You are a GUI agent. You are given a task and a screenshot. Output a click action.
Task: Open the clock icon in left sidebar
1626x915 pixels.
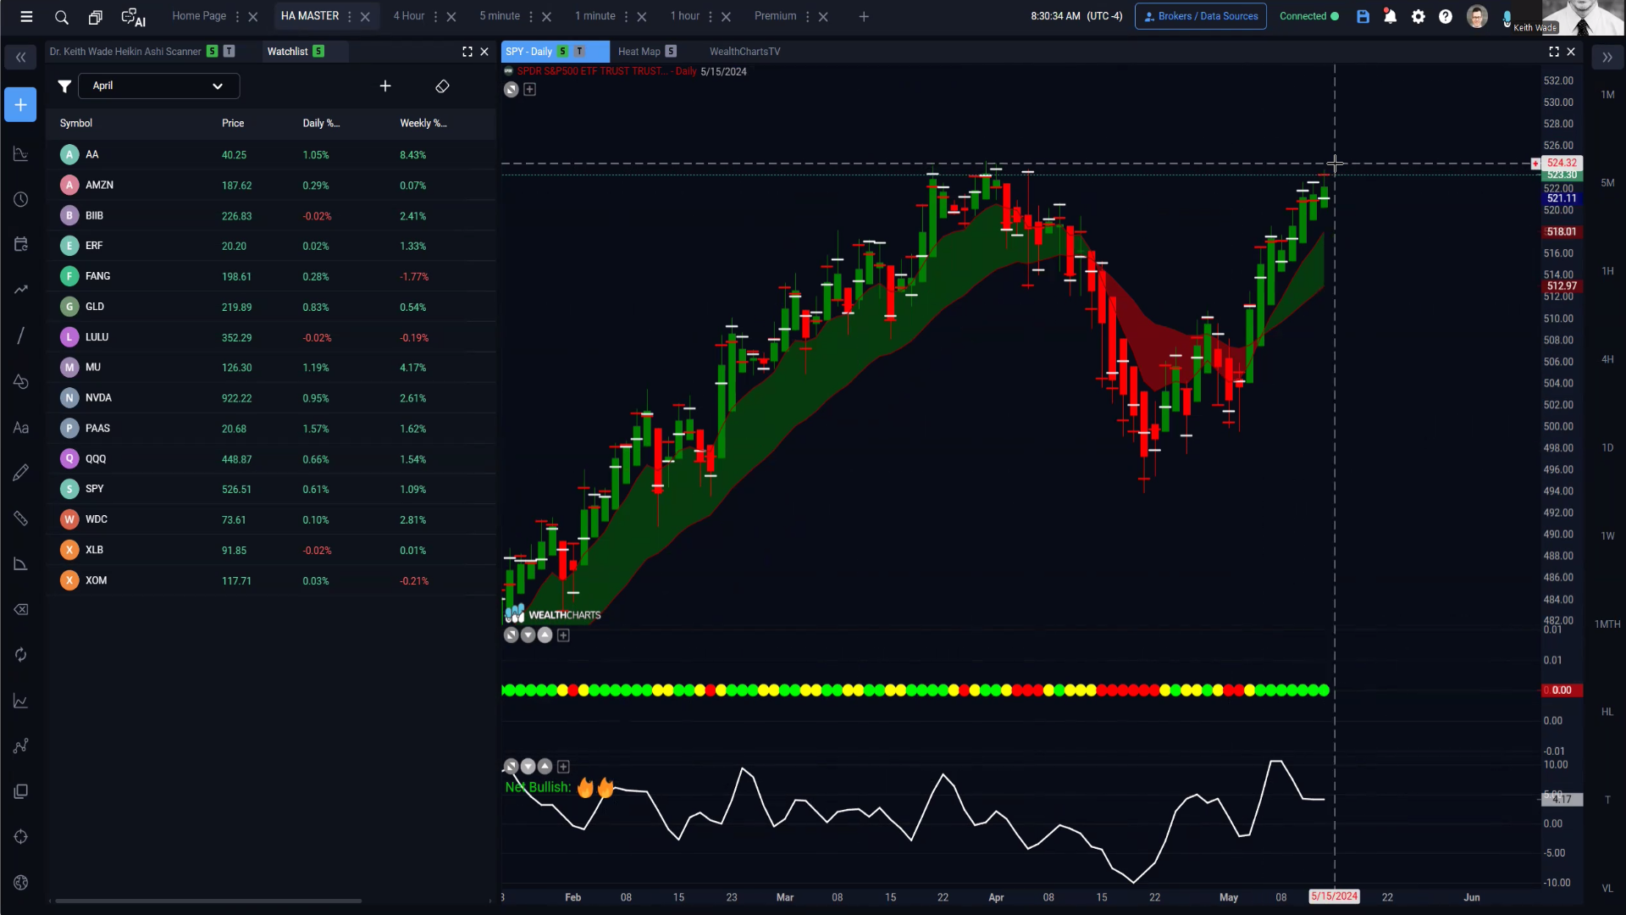(20, 199)
